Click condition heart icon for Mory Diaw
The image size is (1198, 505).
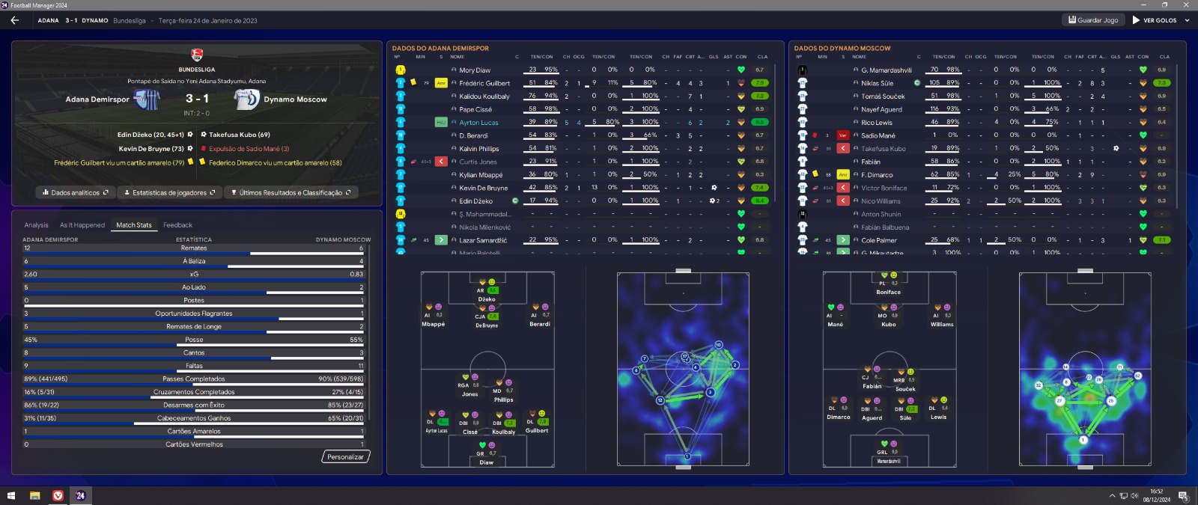coord(741,70)
